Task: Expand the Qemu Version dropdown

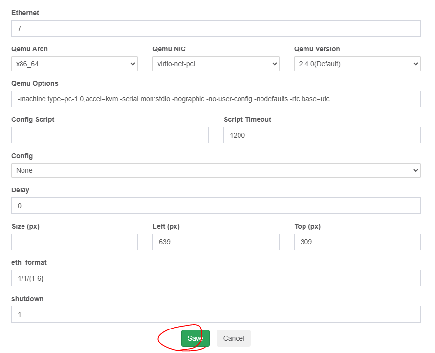Action: [357, 64]
